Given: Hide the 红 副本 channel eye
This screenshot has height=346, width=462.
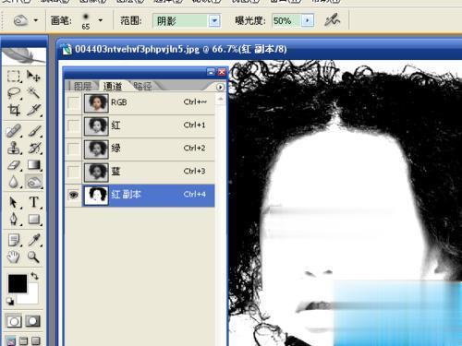Looking at the screenshot, I should pyautogui.click(x=73, y=195).
